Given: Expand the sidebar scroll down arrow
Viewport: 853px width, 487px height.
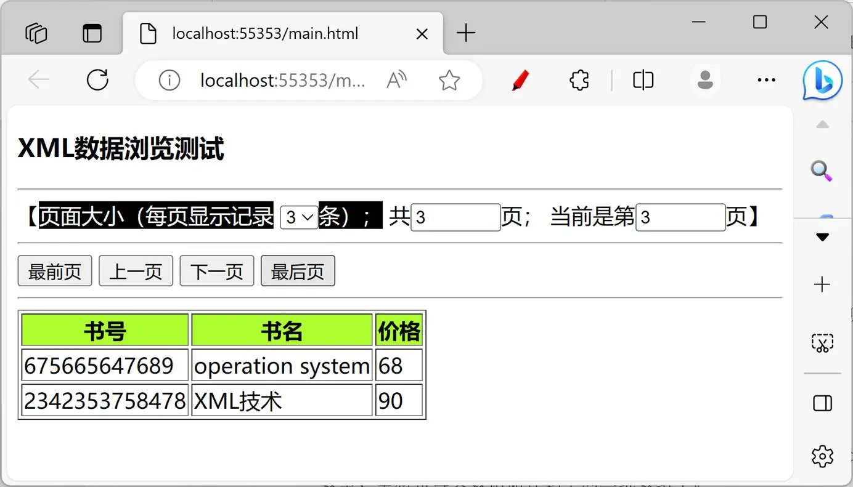Looking at the screenshot, I should [822, 237].
